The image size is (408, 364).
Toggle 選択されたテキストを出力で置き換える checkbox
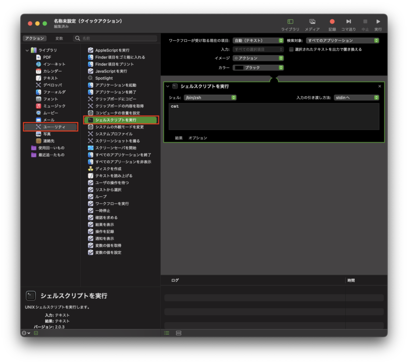pos(291,49)
